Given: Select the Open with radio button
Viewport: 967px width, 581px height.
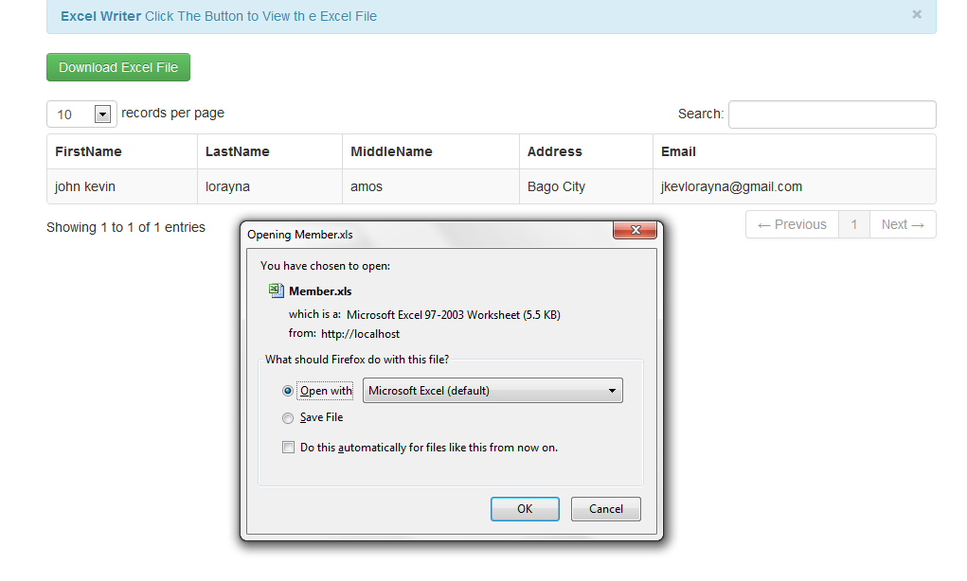Looking at the screenshot, I should pyautogui.click(x=287, y=391).
